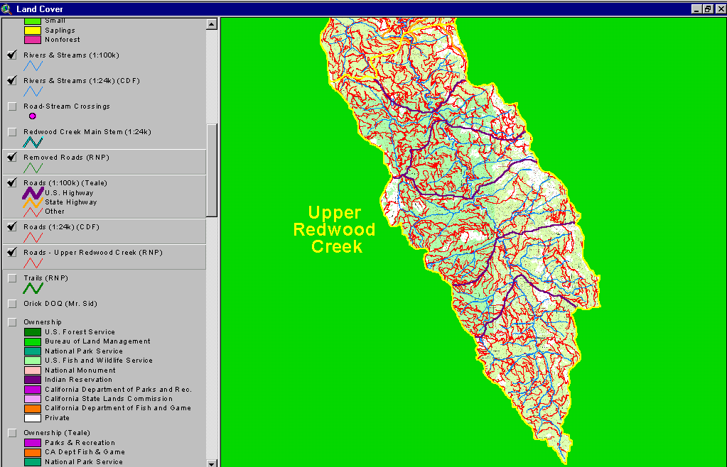Turn off Rivers & Streams (1:24k) (CDF) checkbox

point(12,80)
